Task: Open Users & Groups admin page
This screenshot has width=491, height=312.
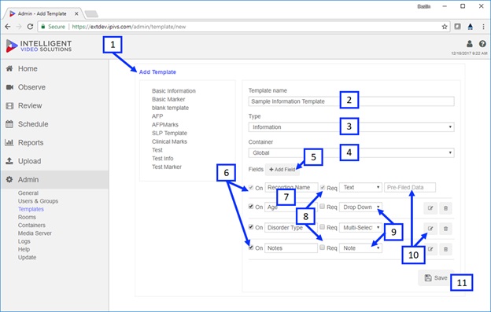Action: click(x=38, y=201)
